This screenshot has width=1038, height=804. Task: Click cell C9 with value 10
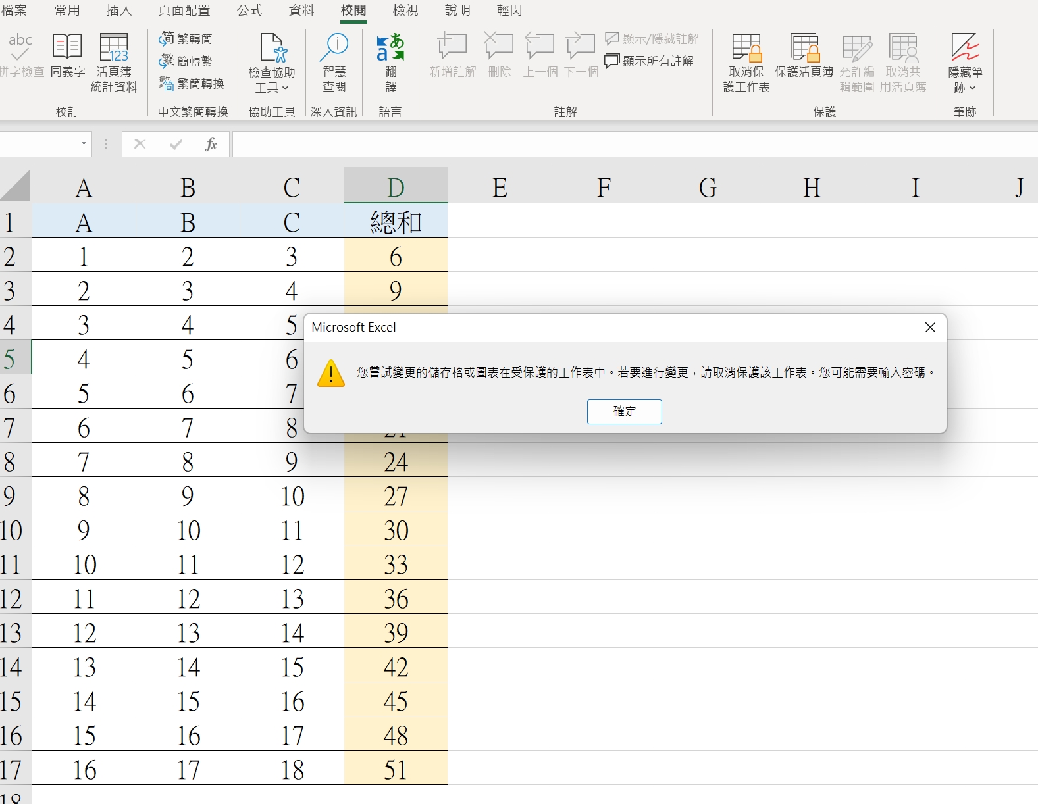[292, 495]
